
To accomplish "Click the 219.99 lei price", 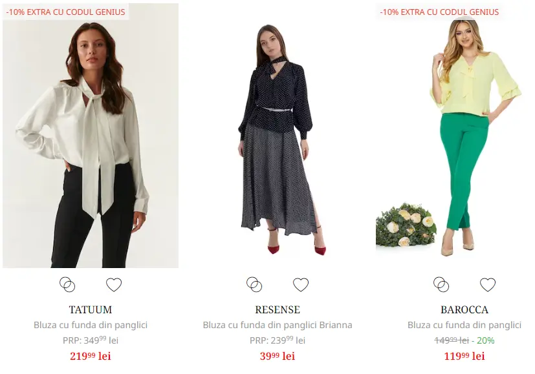I will coord(91,356).
